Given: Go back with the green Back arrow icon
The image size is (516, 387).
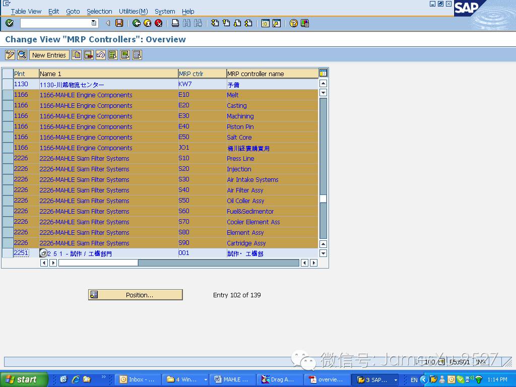Looking at the screenshot, I should coord(136,23).
